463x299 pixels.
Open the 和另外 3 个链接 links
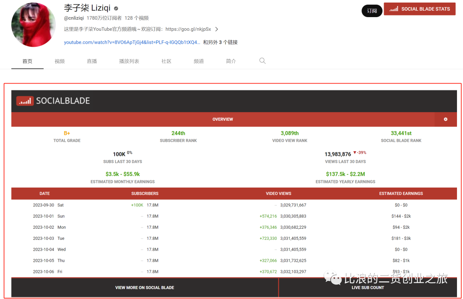220,42
